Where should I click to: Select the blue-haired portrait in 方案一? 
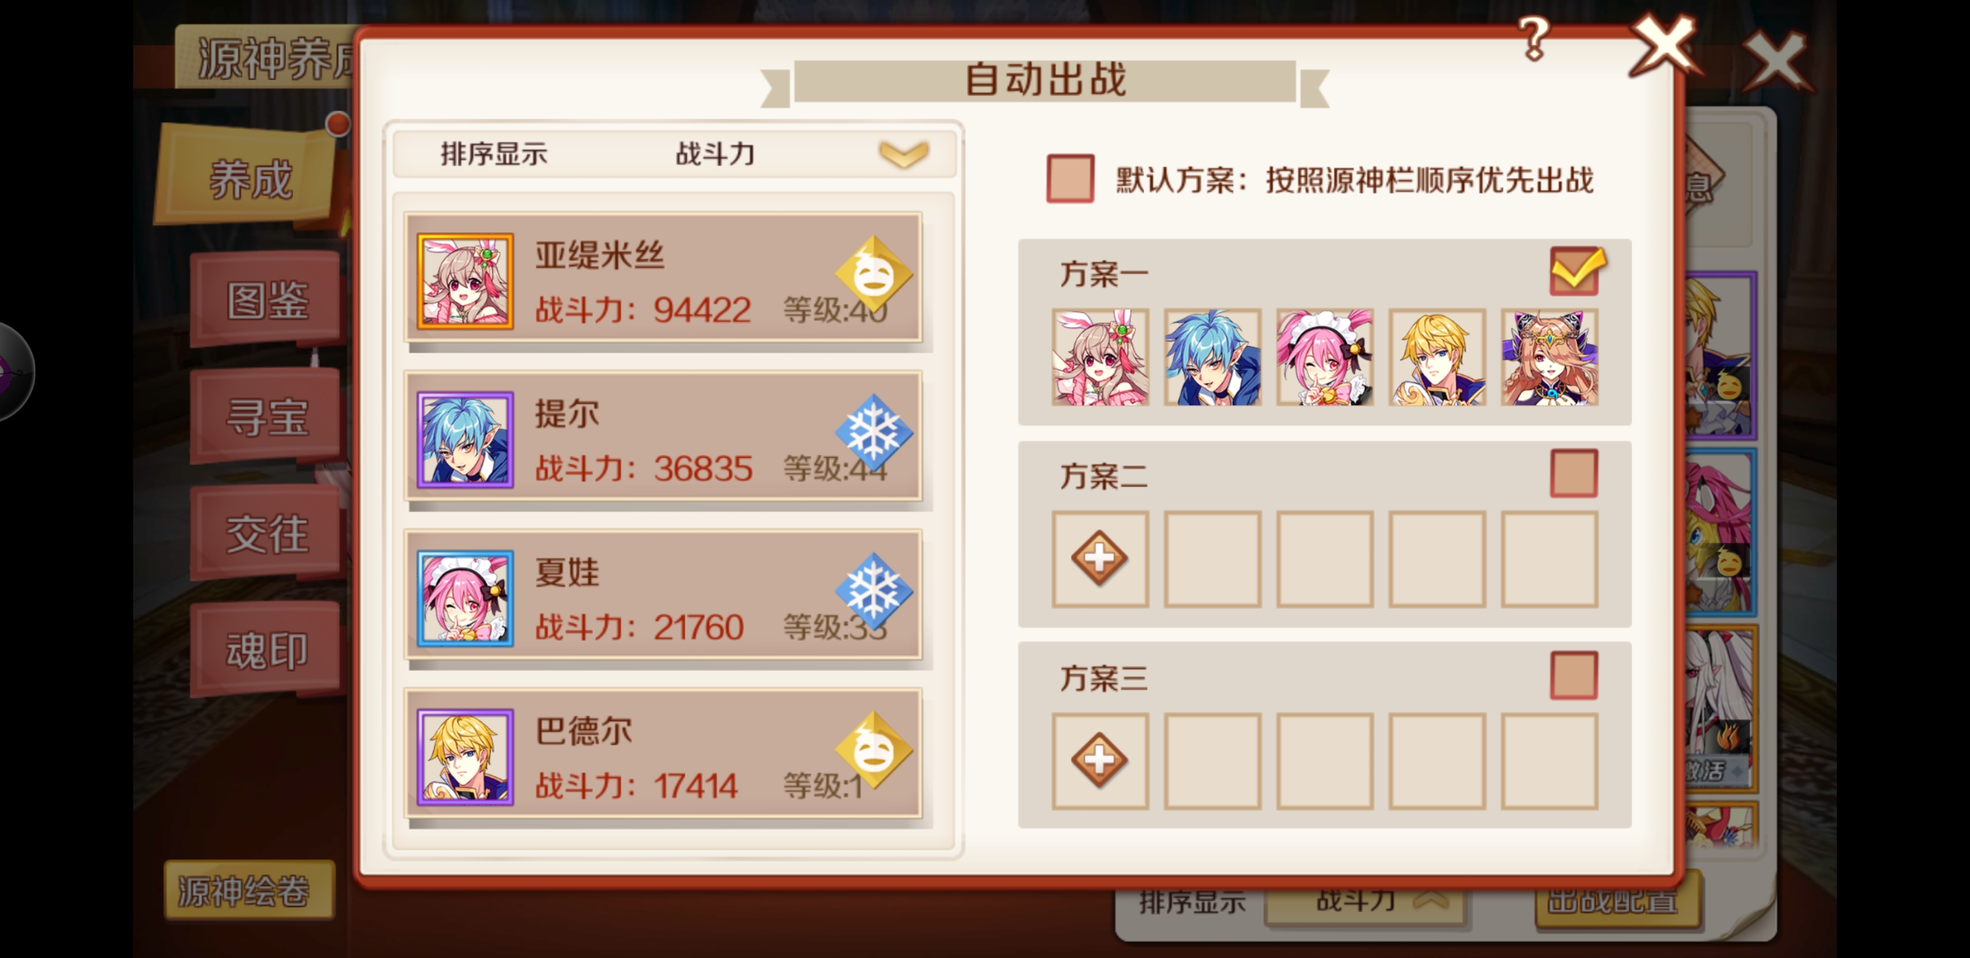click(x=1212, y=357)
